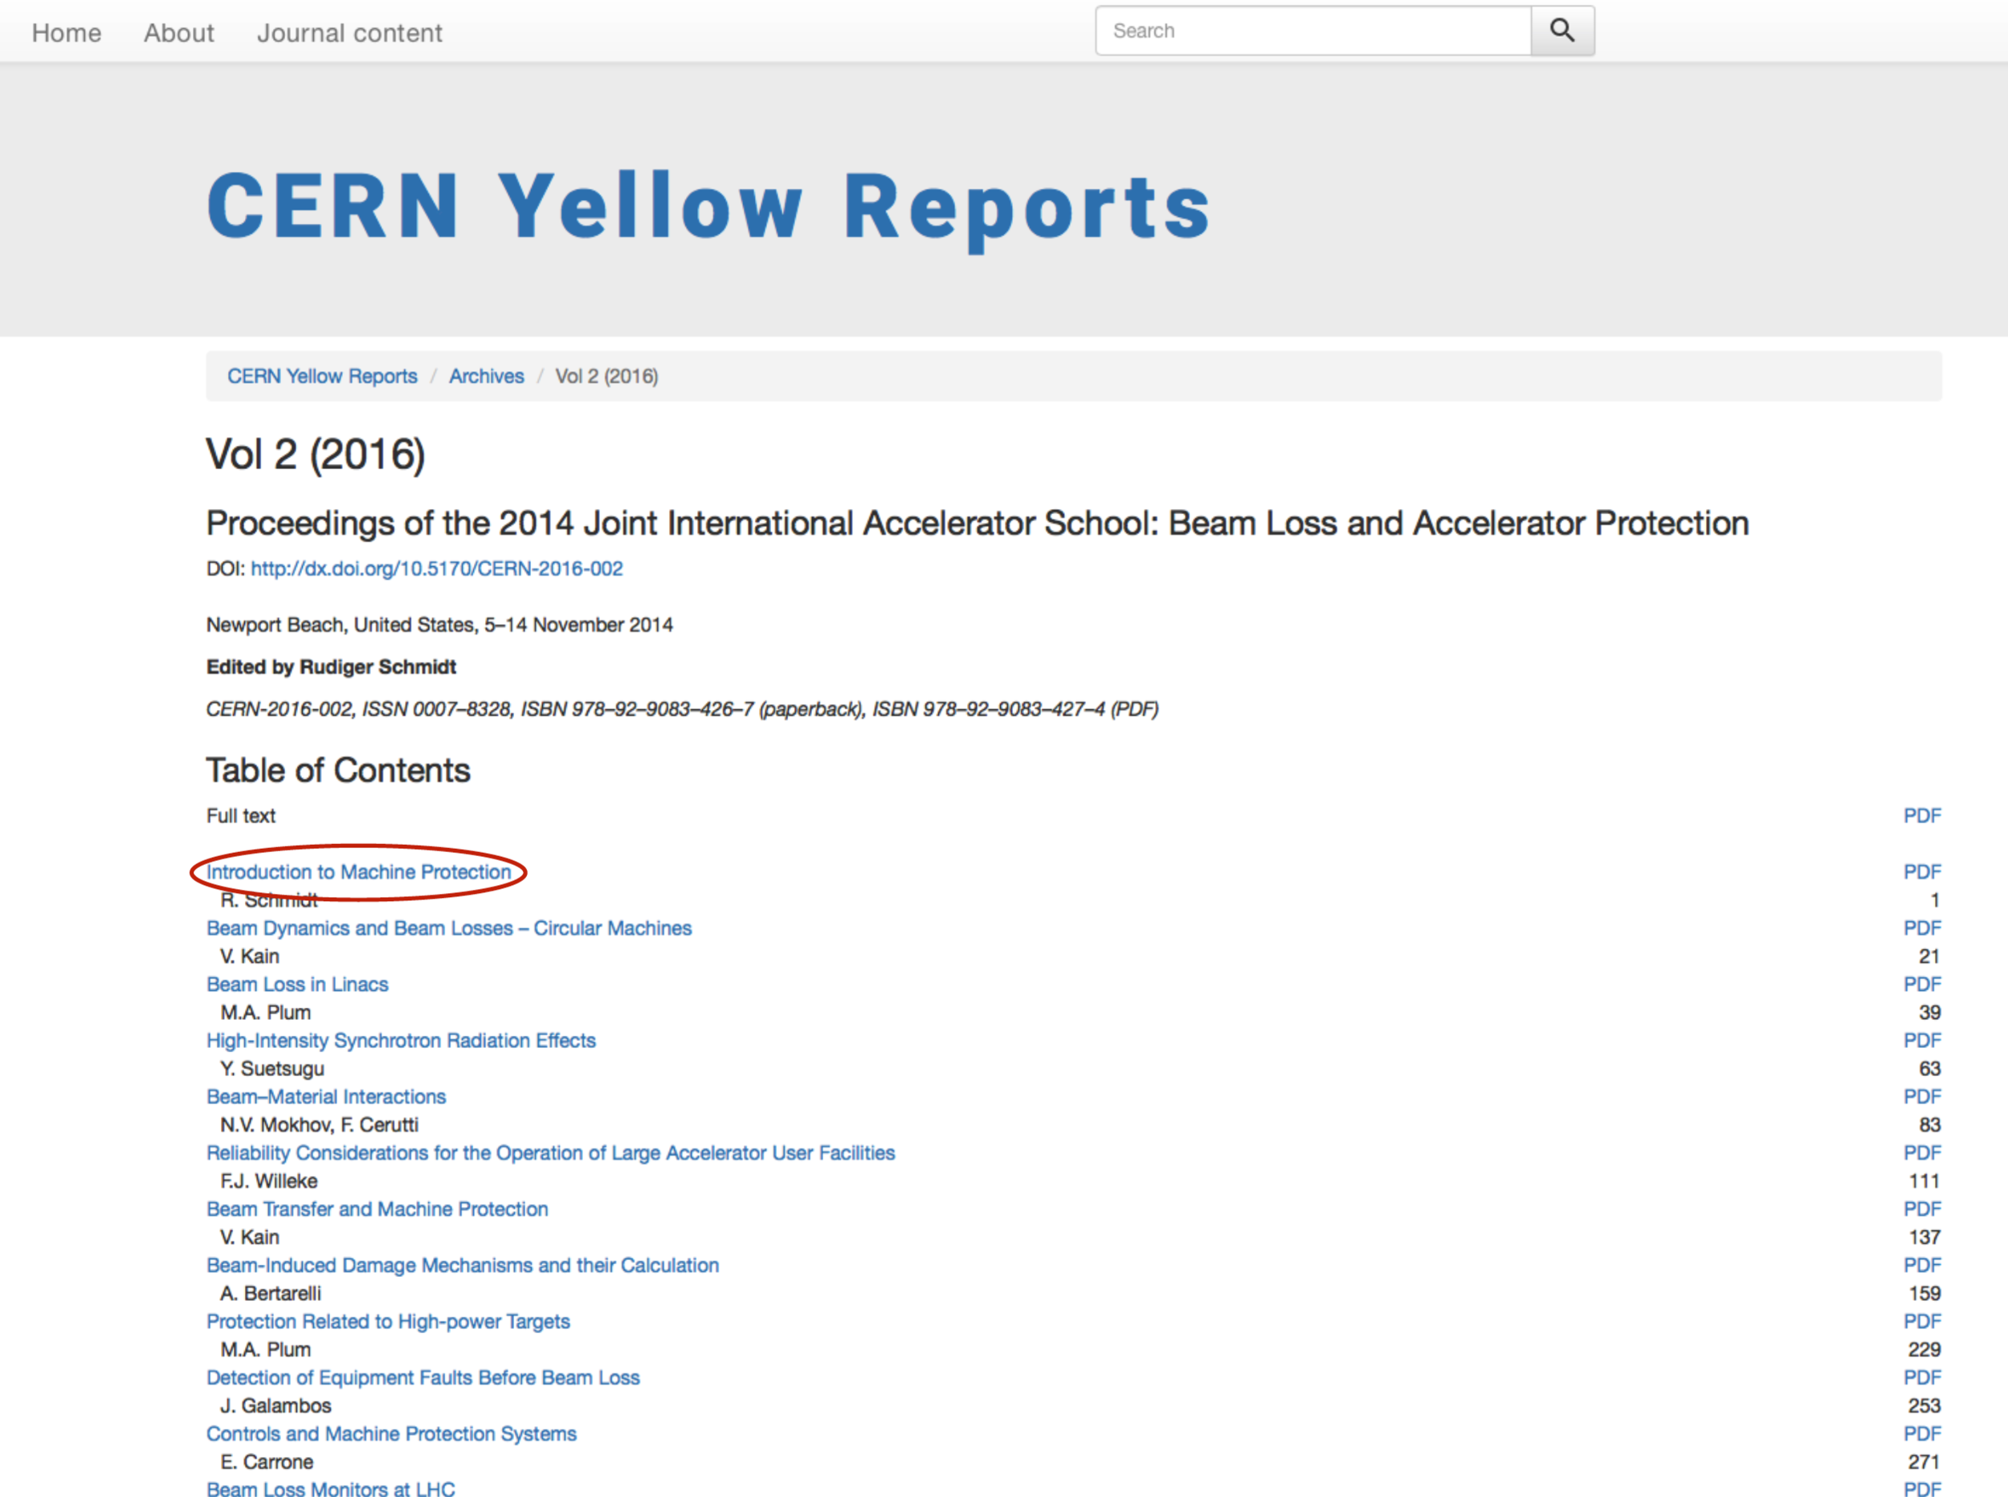Screen dimensions: 2008x1497
Task: Open the Journal content menu
Action: tap(349, 34)
